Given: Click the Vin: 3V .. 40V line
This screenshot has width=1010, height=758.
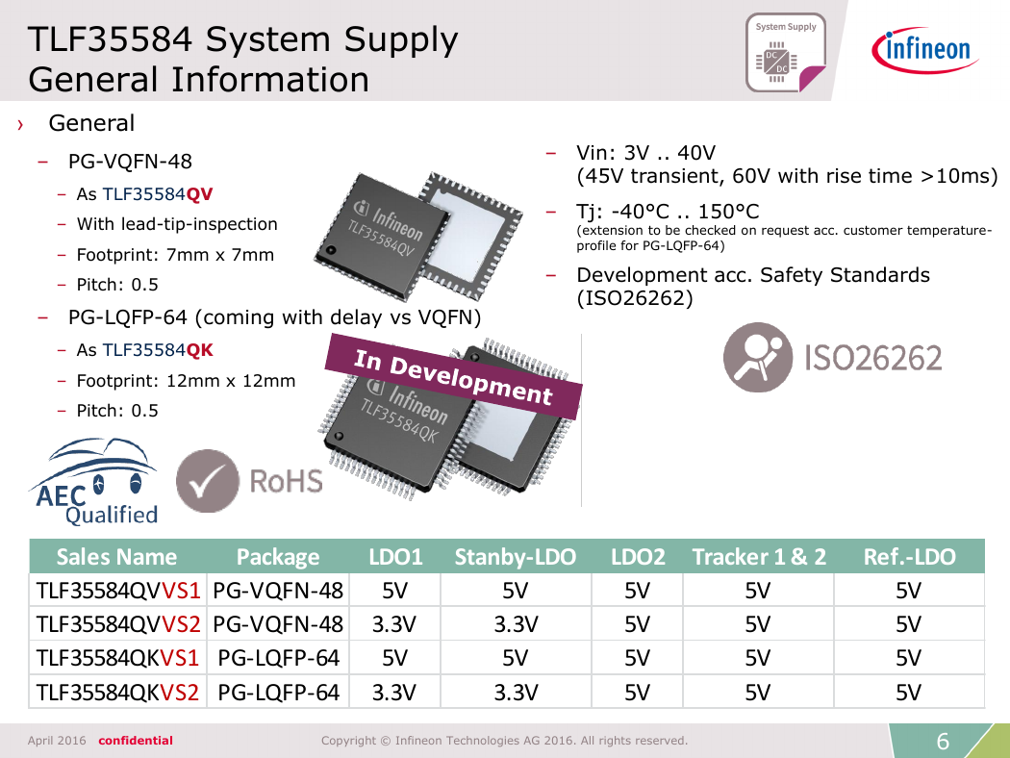Looking at the screenshot, I should coord(646,153).
